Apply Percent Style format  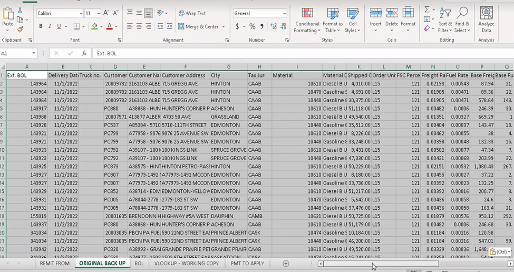pos(252,26)
